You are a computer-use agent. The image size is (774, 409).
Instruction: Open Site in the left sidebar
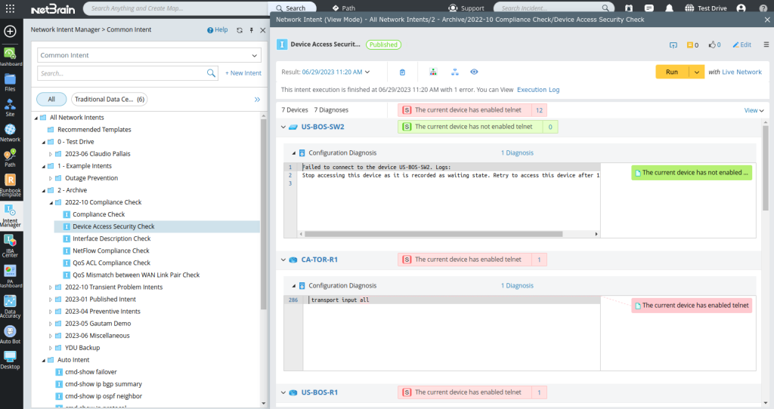tap(10, 107)
